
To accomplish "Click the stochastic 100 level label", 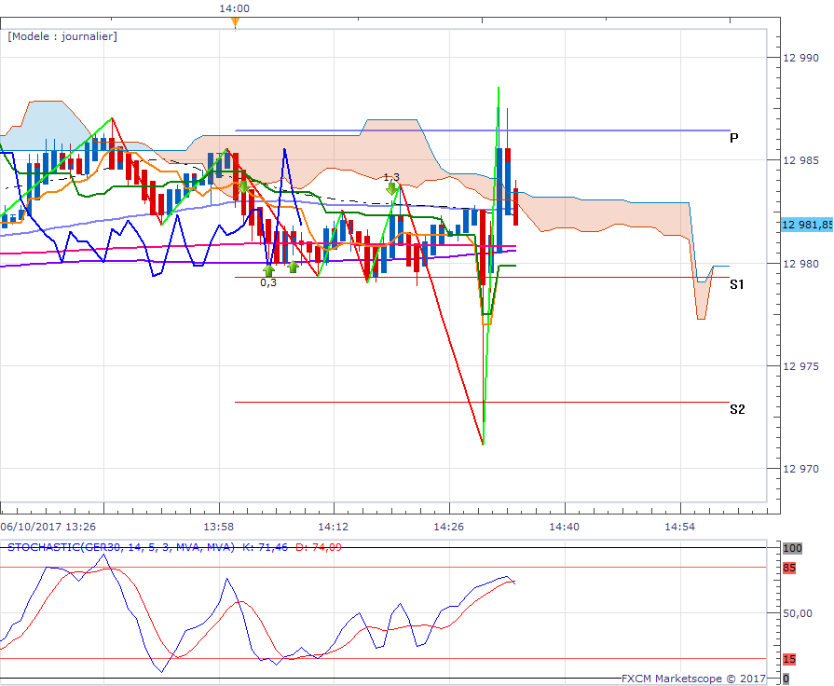I will point(792,548).
